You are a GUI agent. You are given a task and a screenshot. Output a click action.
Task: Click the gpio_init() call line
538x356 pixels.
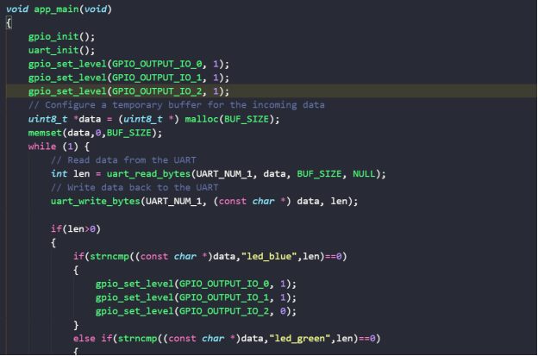point(61,36)
